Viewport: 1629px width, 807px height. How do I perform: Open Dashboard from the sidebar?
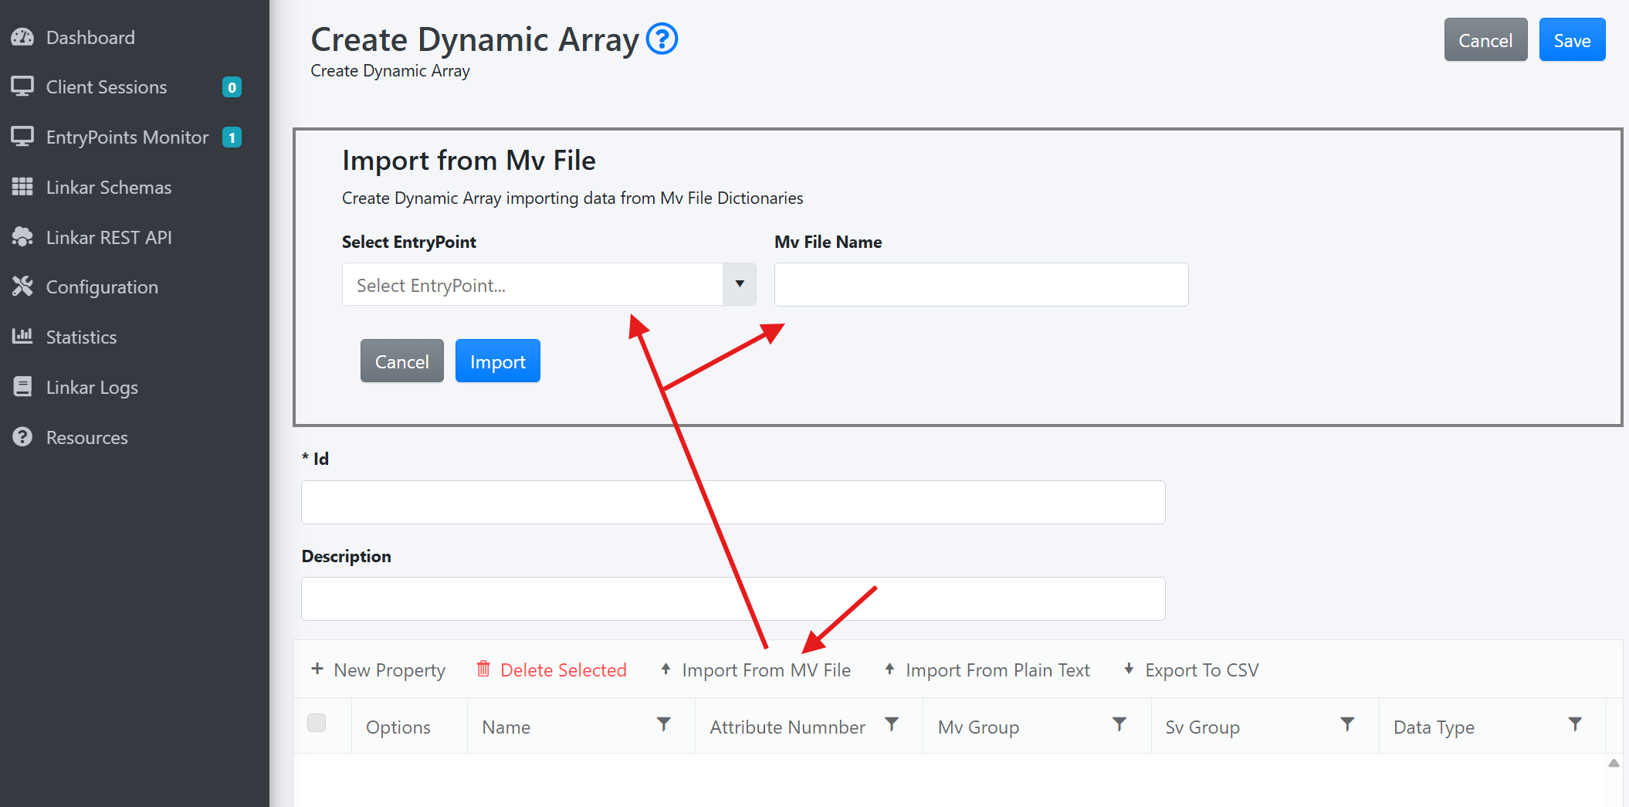(x=90, y=37)
